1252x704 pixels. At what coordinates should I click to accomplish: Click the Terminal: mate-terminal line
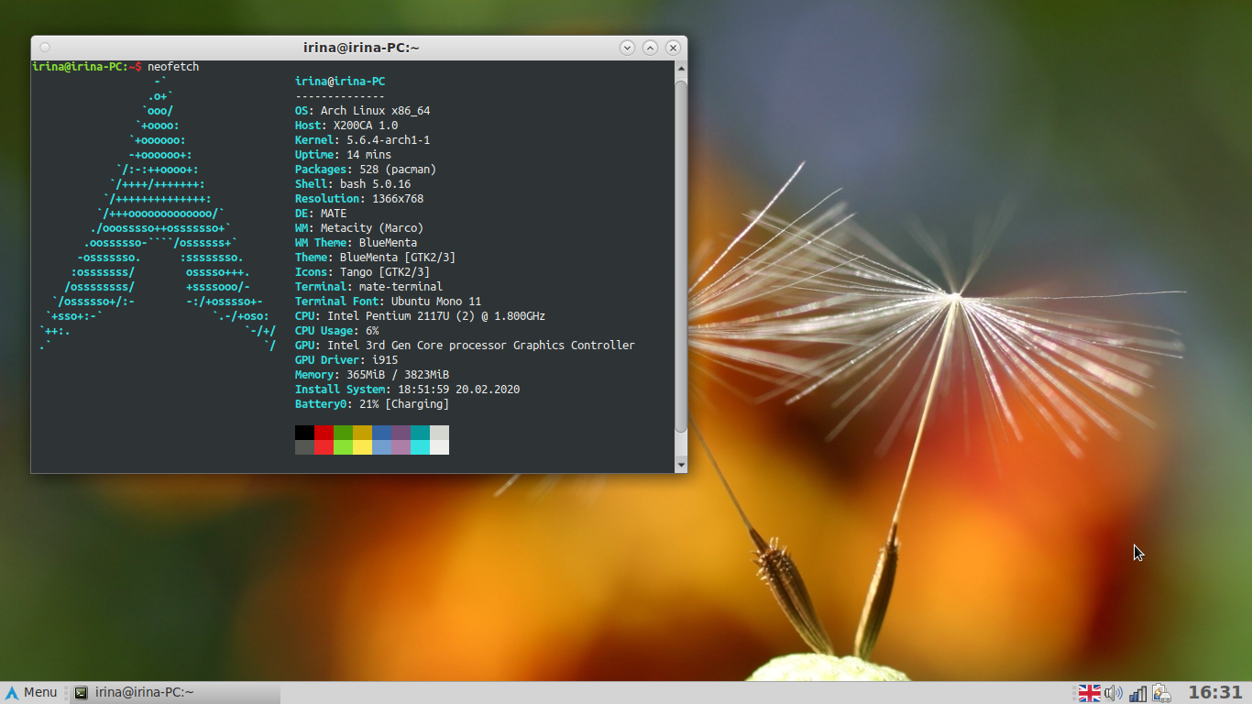(368, 287)
